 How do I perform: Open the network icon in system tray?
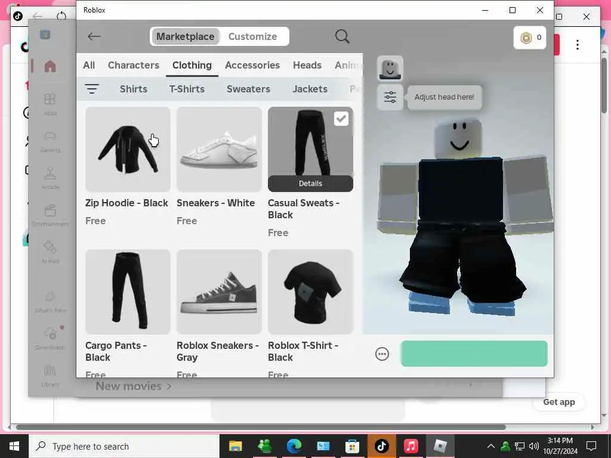click(x=520, y=446)
